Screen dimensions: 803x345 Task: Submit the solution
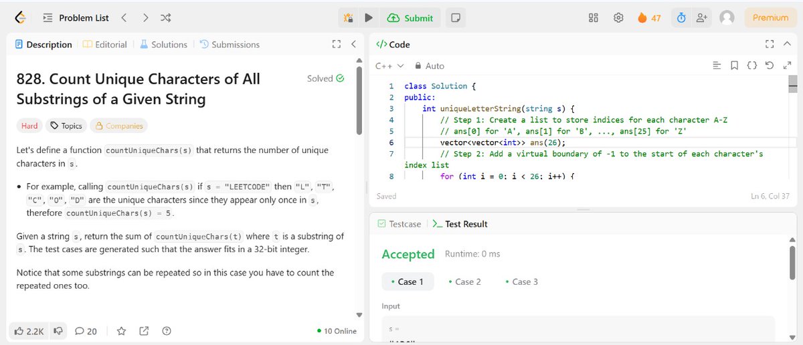(x=410, y=18)
